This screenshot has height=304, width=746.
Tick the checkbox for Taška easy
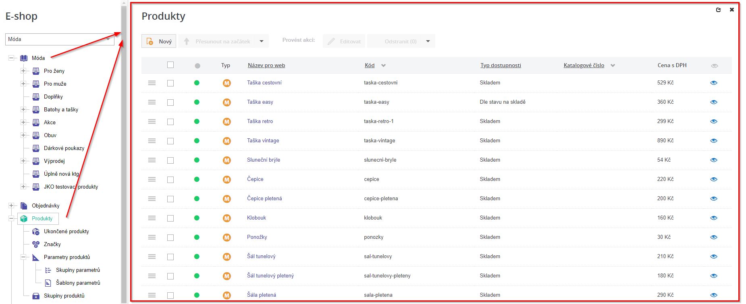click(x=170, y=102)
